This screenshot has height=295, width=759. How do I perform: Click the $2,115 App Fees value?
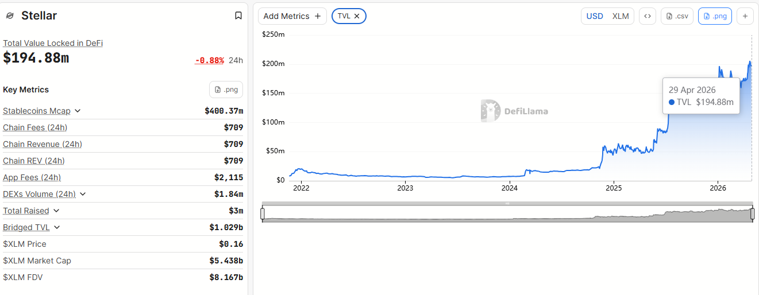[x=229, y=177]
